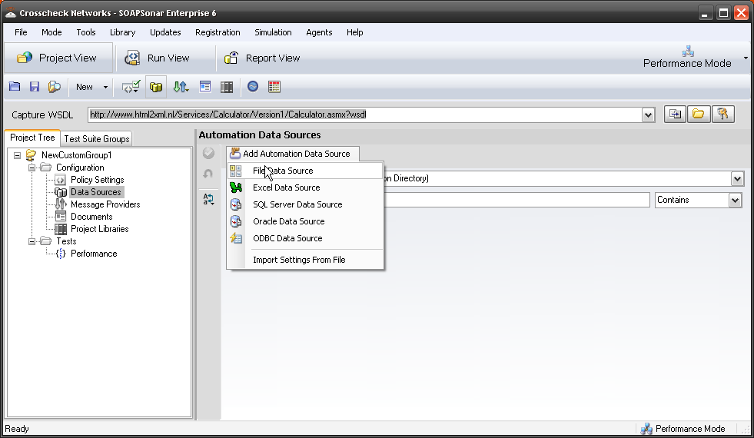Open the New dropdown arrow
This screenshot has width=754, height=438.
click(x=105, y=87)
